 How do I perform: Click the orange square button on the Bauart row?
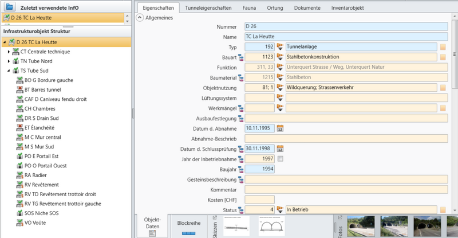coord(443,57)
